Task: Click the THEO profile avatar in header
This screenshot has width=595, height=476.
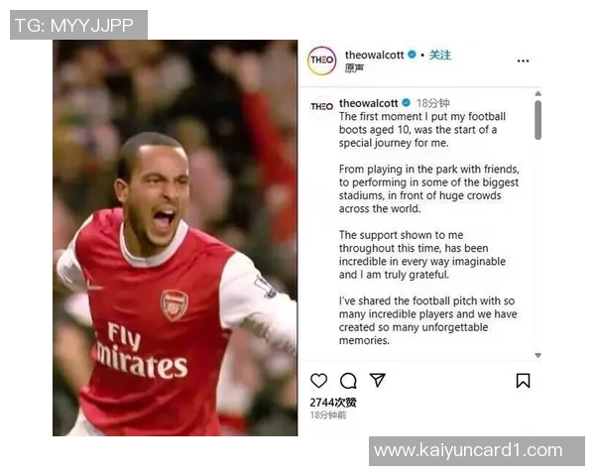Action: (321, 60)
